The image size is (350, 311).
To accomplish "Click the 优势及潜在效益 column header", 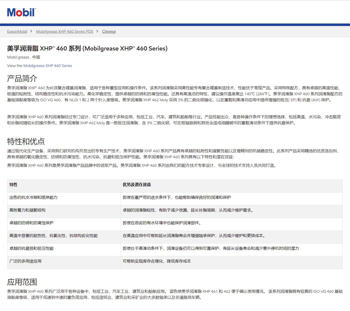I will [x=232, y=186].
